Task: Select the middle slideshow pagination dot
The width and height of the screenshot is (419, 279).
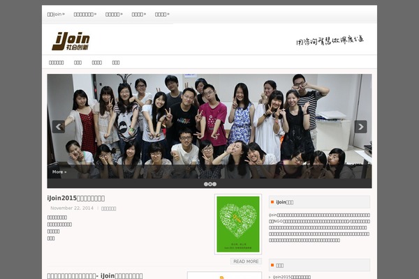Action: (x=210, y=184)
